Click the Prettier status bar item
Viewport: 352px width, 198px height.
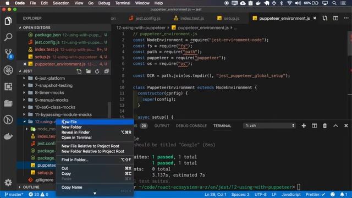point(315,194)
